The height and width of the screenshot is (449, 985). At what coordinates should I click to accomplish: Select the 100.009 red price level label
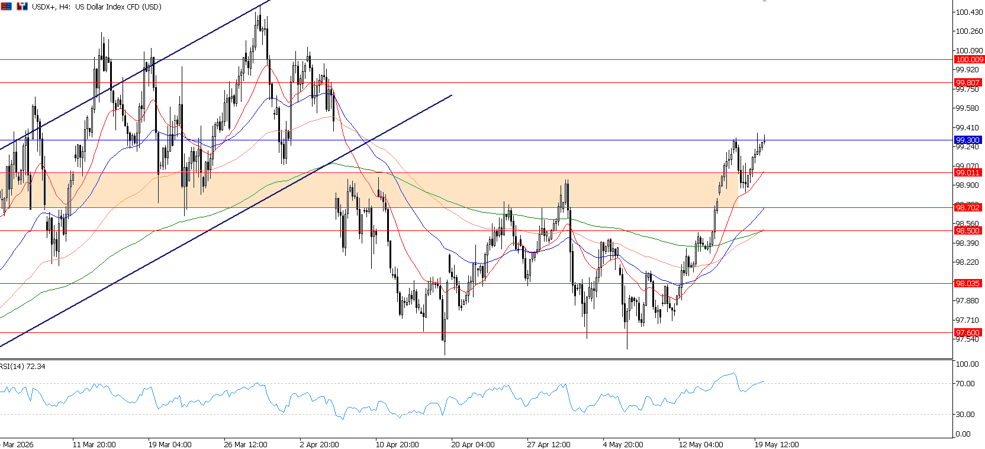tap(969, 60)
